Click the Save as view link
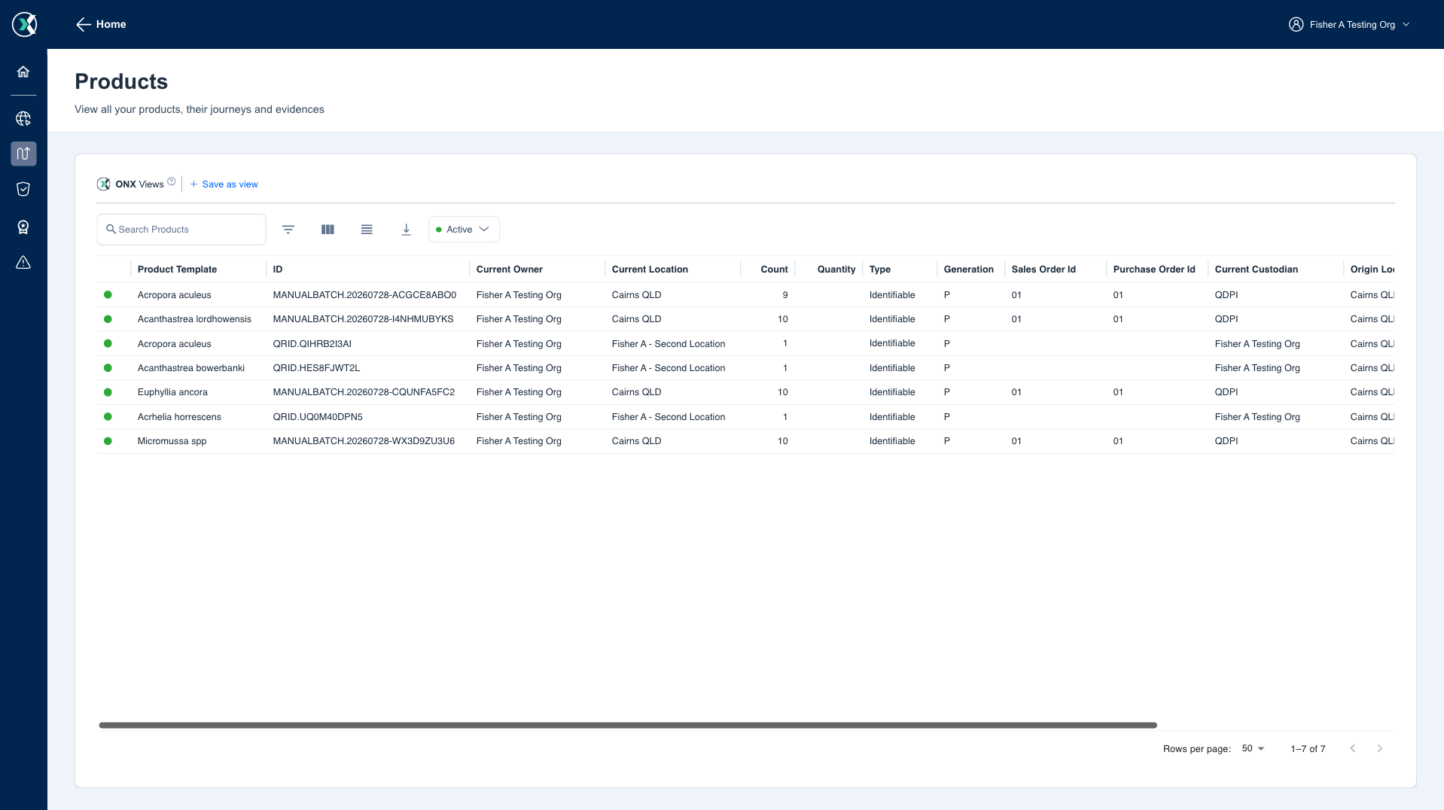Image resolution: width=1444 pixels, height=810 pixels. point(224,184)
